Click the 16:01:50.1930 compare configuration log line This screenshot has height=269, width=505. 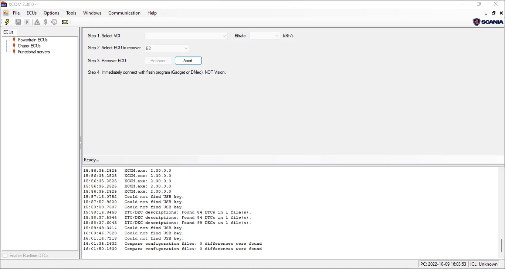pos(173,249)
